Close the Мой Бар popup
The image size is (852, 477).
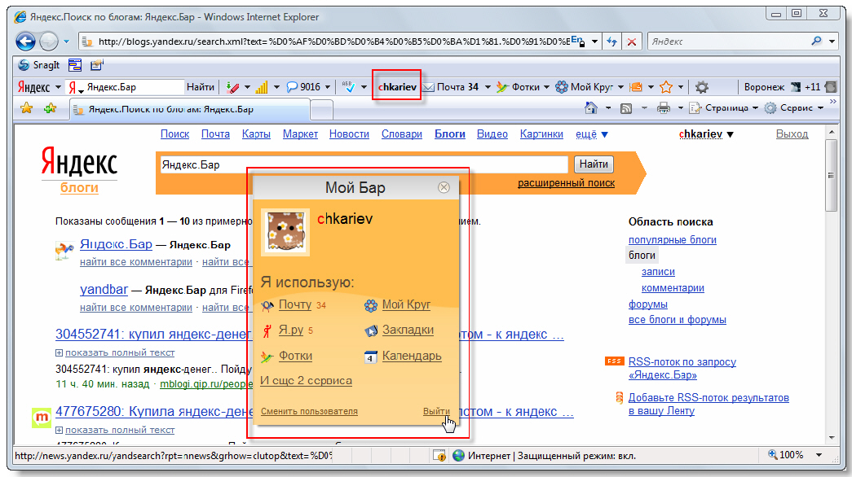click(x=444, y=187)
